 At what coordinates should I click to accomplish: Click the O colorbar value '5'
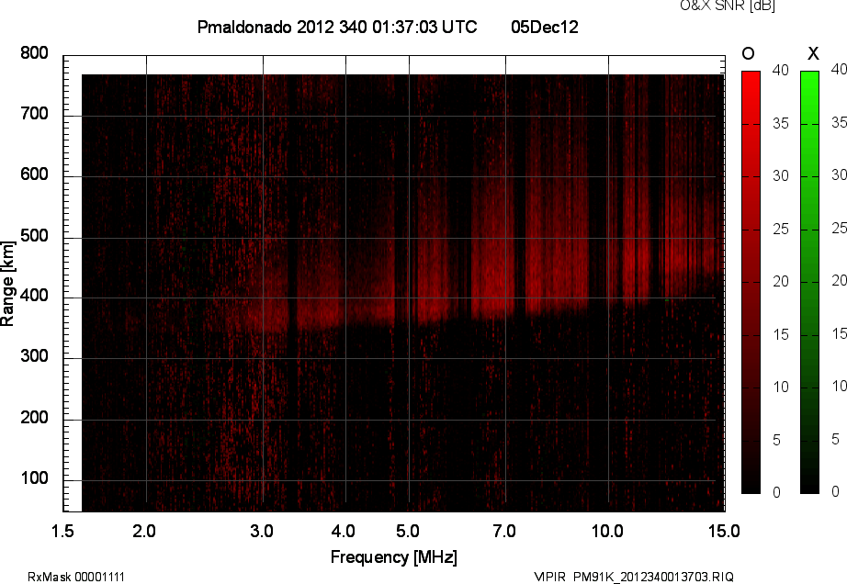point(777,440)
